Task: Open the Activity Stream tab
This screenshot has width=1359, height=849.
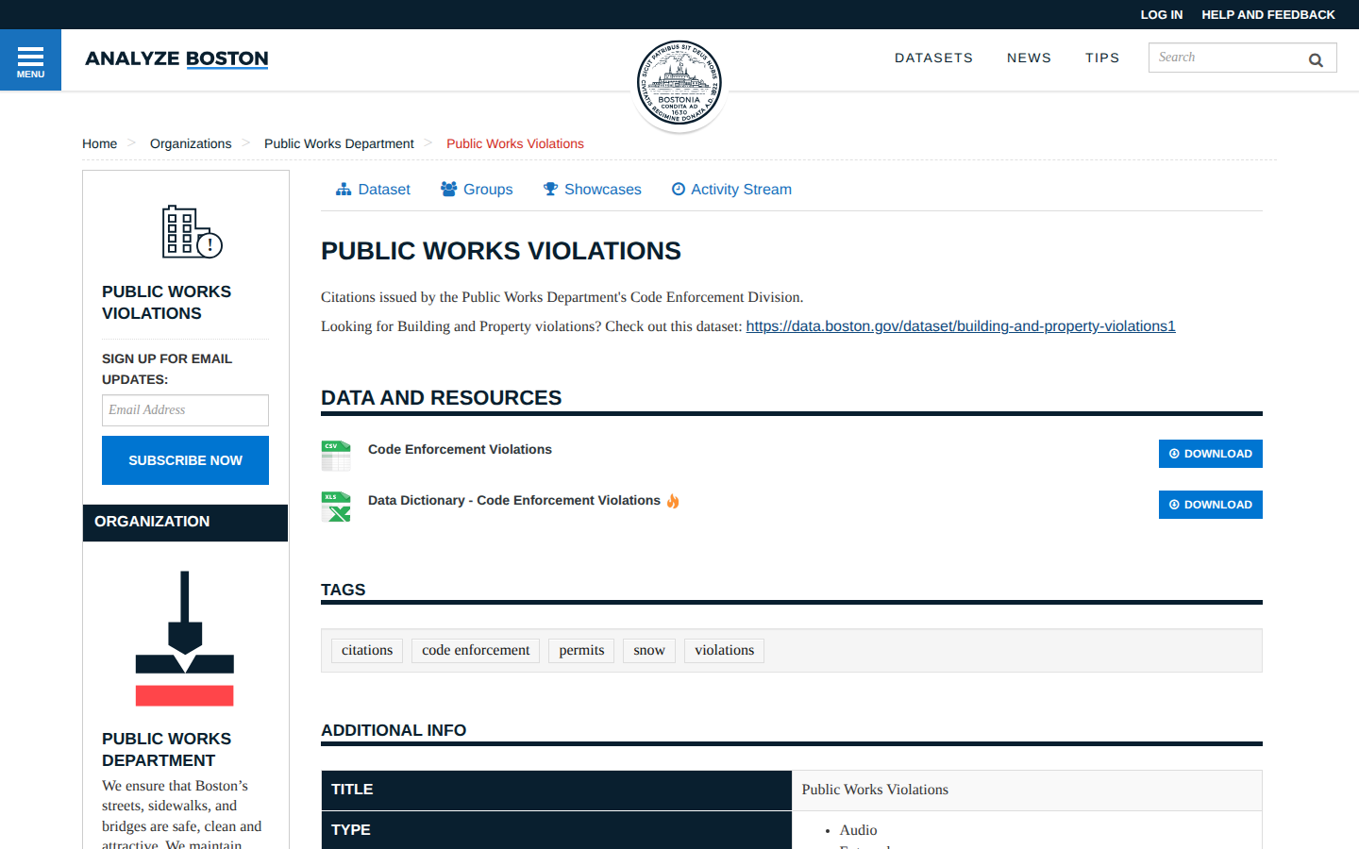Action: coord(731,190)
